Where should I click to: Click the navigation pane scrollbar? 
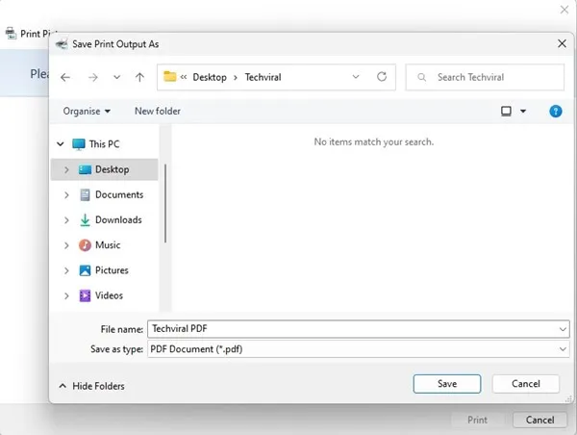(x=165, y=203)
